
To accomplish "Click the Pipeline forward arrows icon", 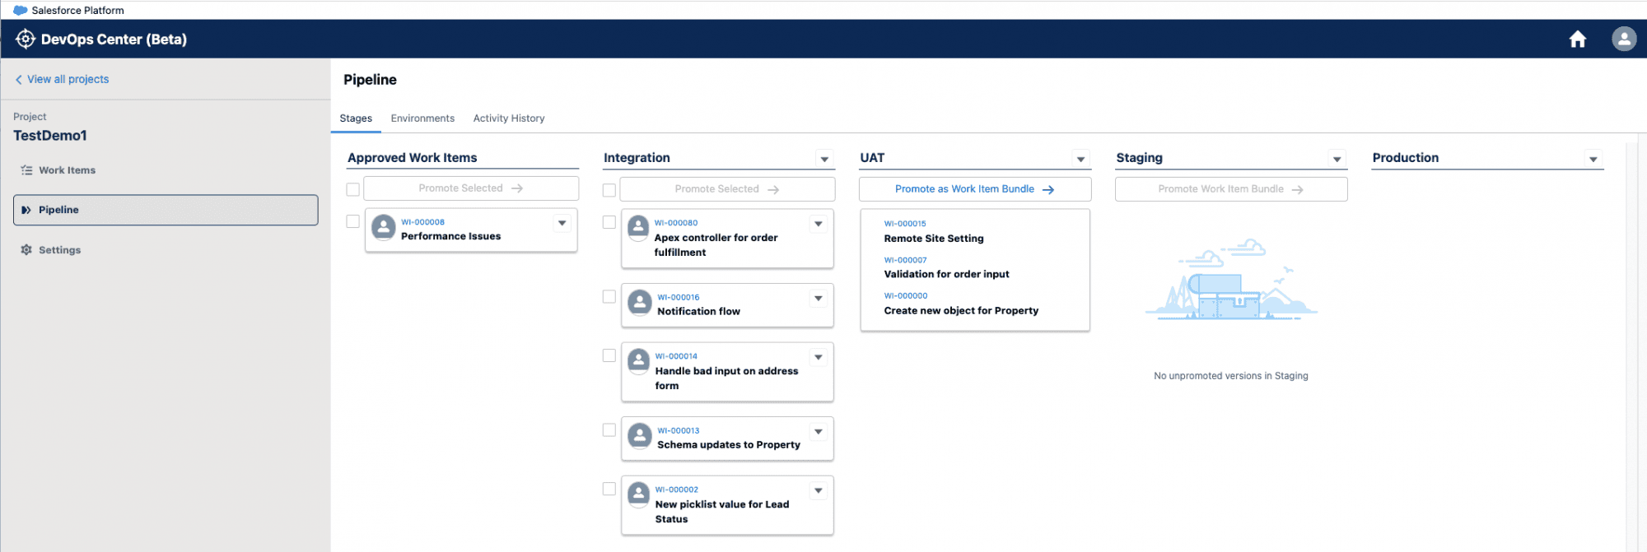I will (x=26, y=210).
